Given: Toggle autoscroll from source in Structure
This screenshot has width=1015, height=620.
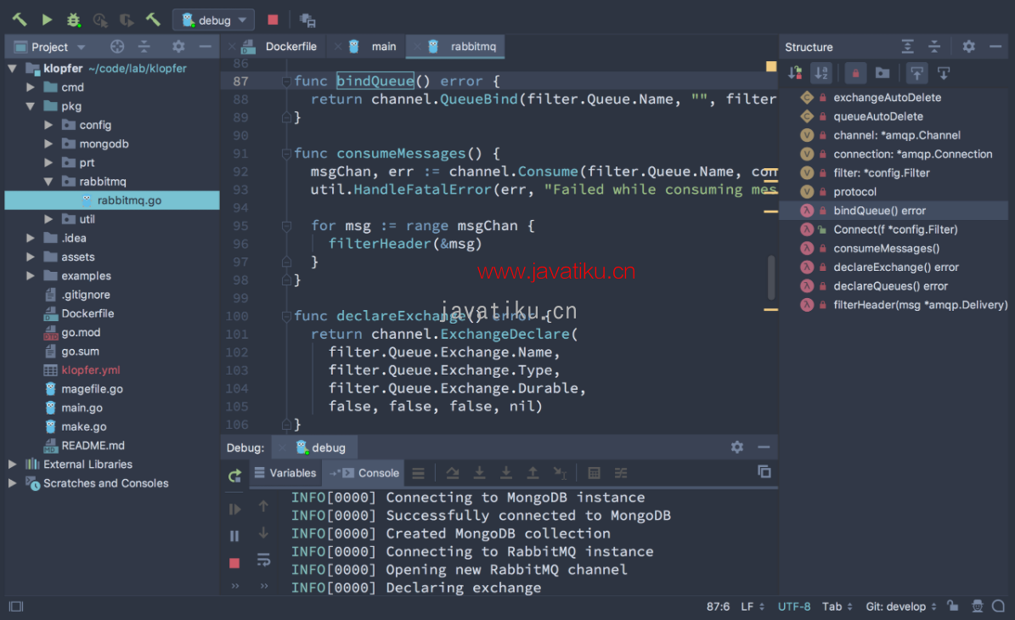Looking at the screenshot, I should pos(944,73).
